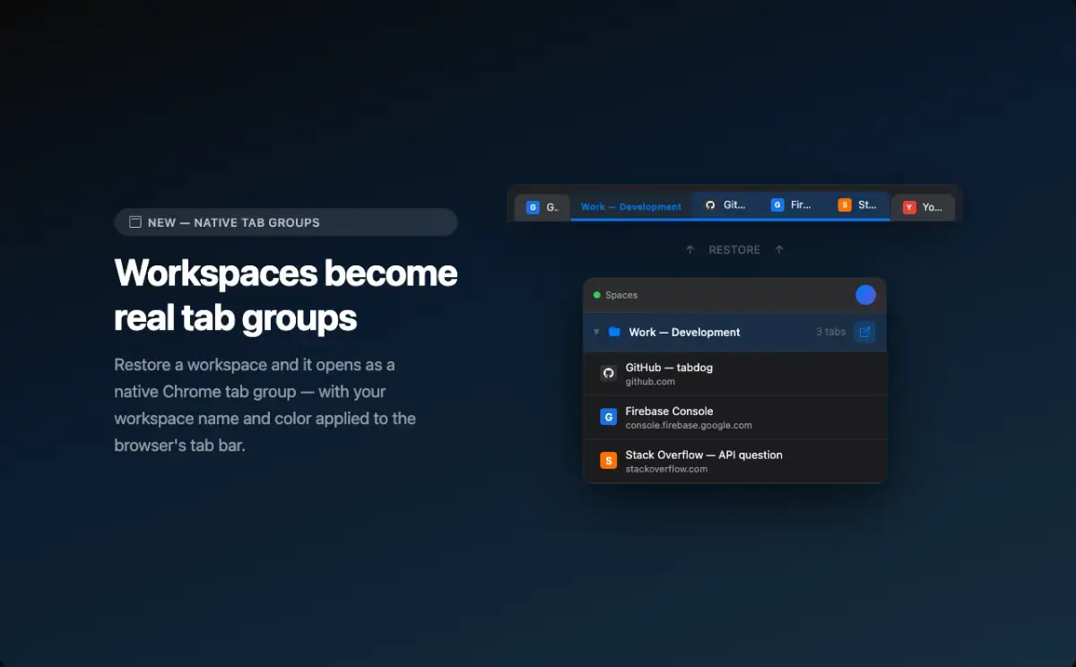1076x667 pixels.
Task: Click the blue circle color swatch in Spaces header
Action: (865, 295)
